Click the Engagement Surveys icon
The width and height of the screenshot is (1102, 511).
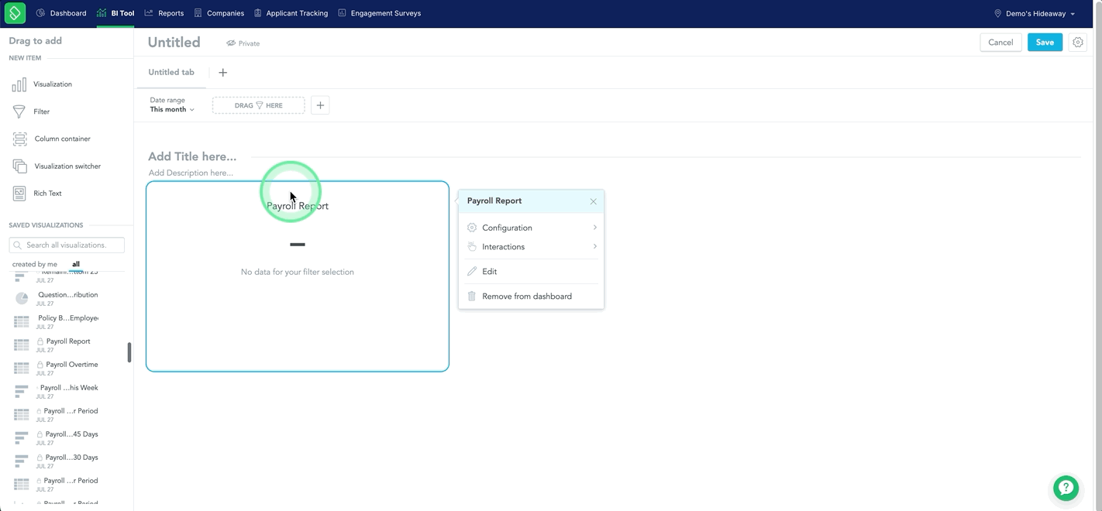[342, 13]
